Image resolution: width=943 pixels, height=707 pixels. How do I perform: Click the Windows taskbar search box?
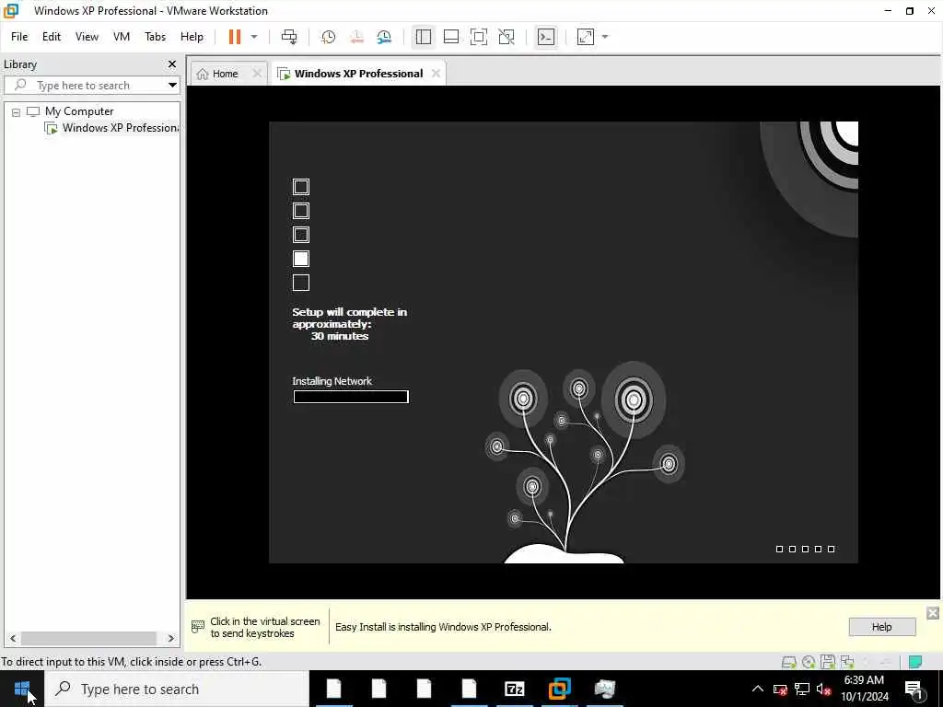click(x=178, y=689)
